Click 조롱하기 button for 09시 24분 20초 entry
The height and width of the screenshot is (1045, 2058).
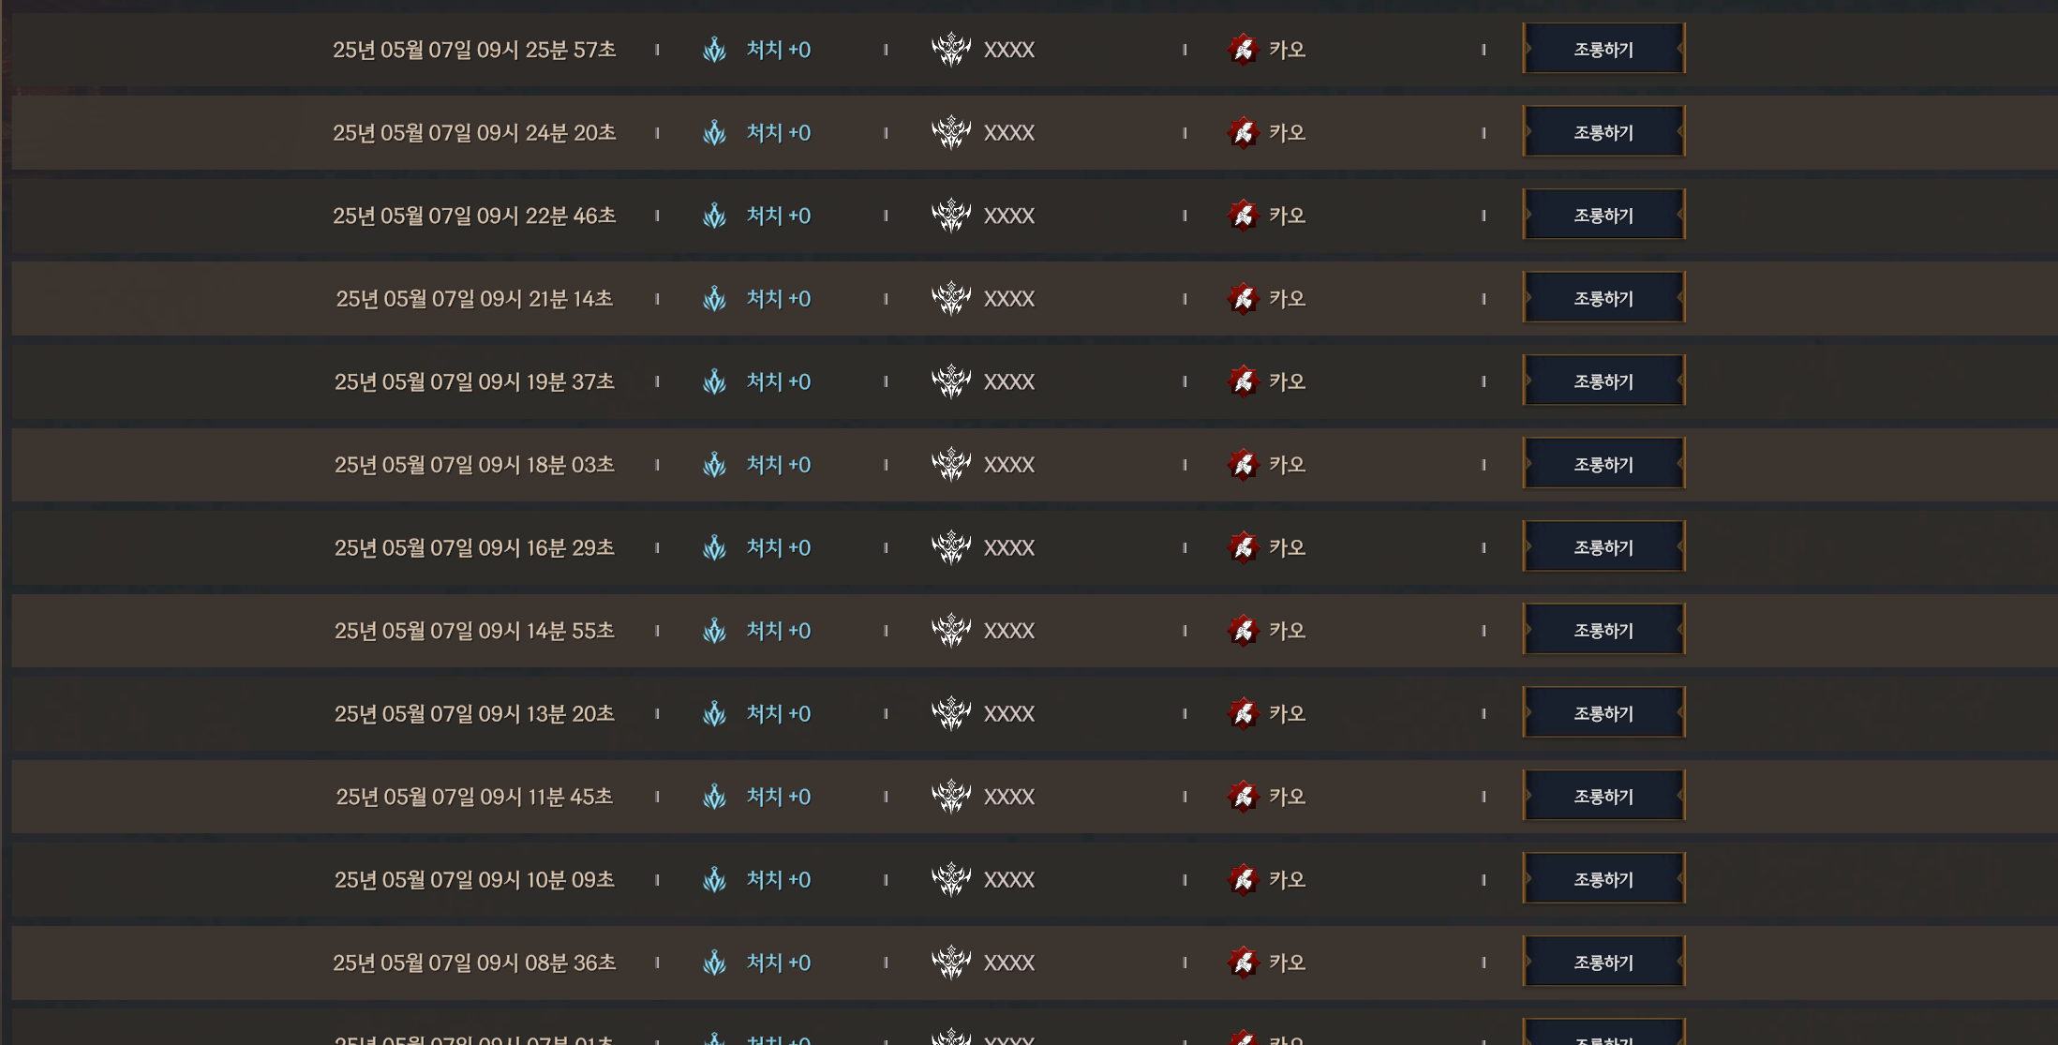tap(1603, 132)
